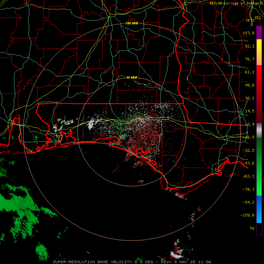Click the -32.0 scale value
This screenshot has width=264, height=264.
coord(248,150)
